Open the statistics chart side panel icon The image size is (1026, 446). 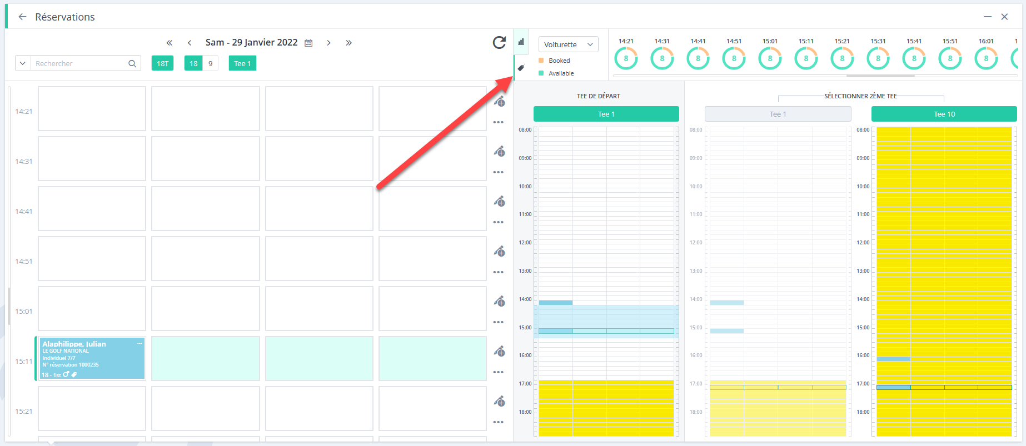pyautogui.click(x=521, y=42)
